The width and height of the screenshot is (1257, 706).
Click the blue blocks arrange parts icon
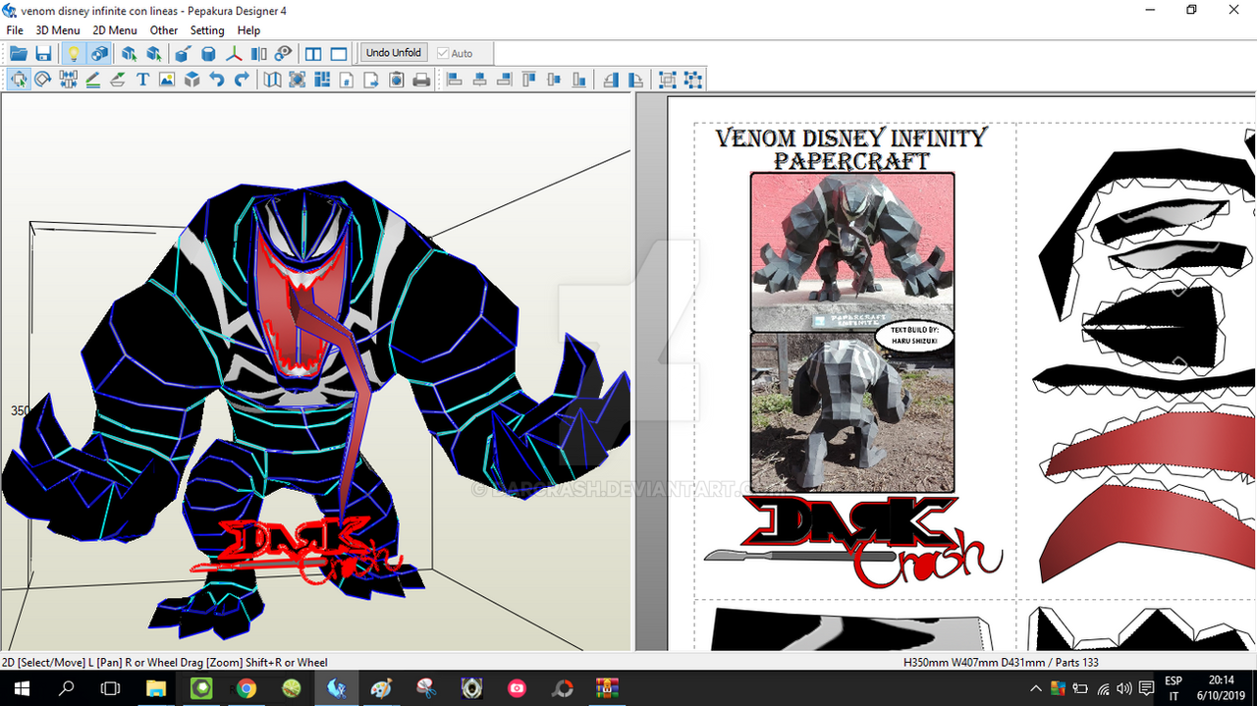tap(321, 80)
